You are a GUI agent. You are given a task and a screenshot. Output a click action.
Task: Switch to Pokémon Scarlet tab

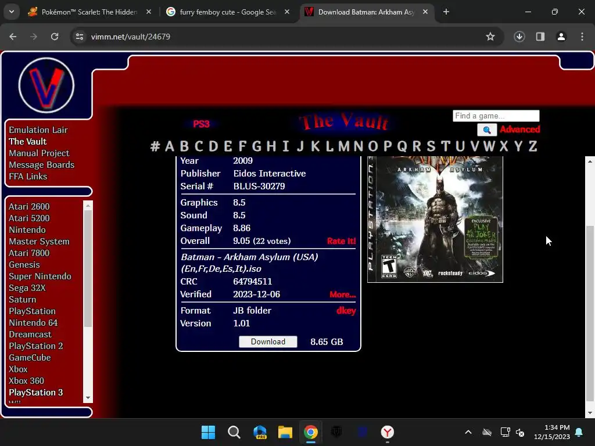coord(89,12)
